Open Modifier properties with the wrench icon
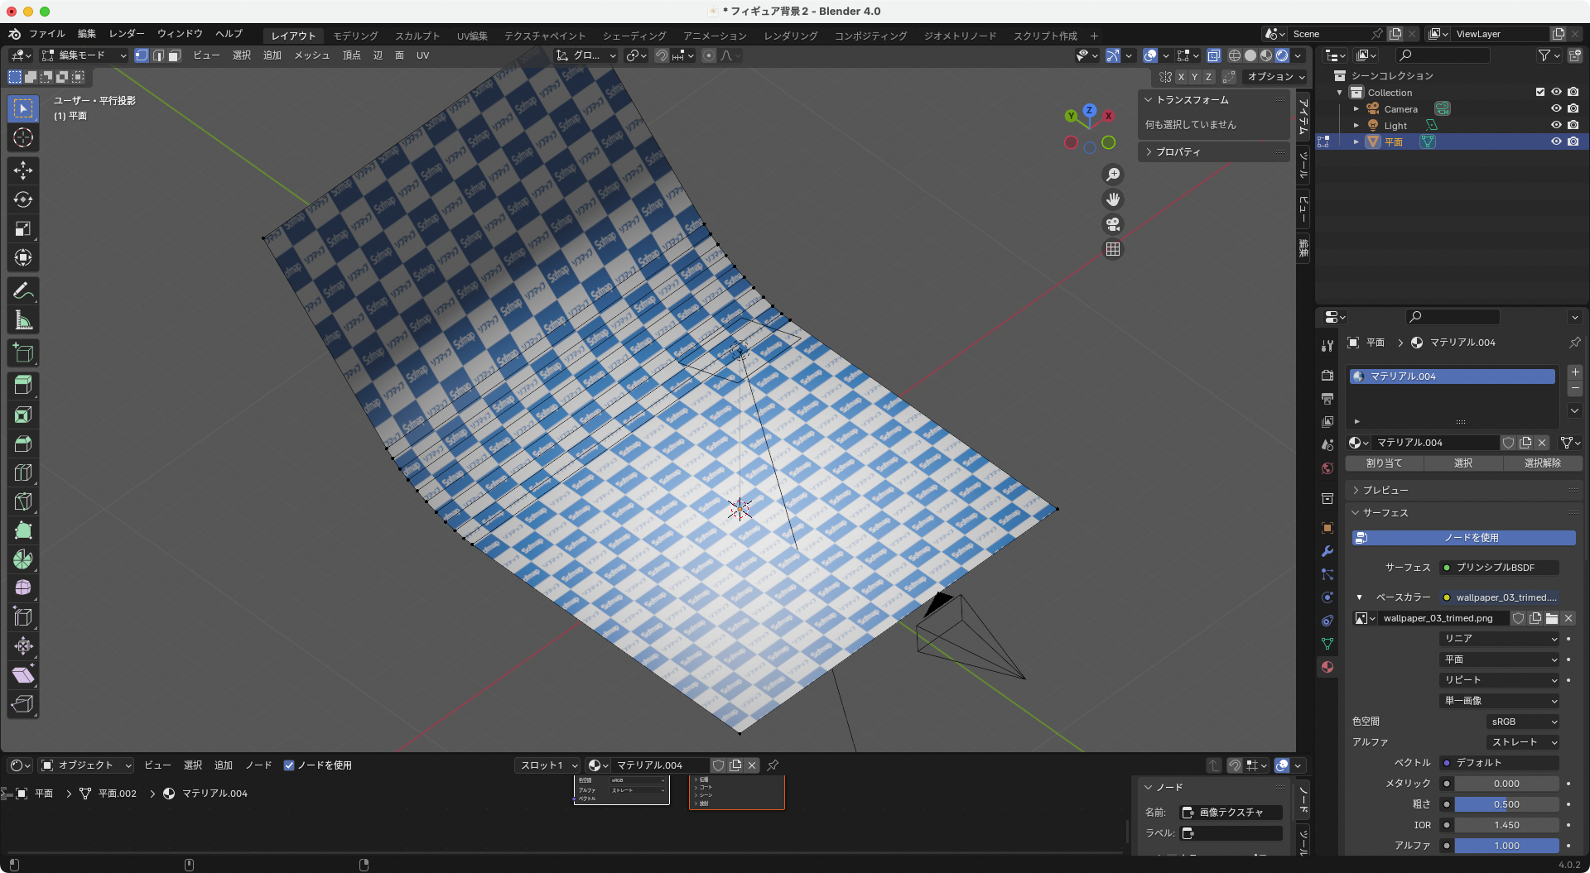1590x873 pixels. pos(1327,551)
